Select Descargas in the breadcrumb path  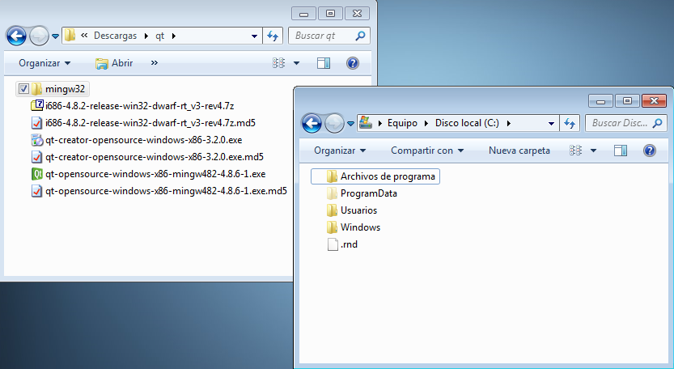pos(115,36)
